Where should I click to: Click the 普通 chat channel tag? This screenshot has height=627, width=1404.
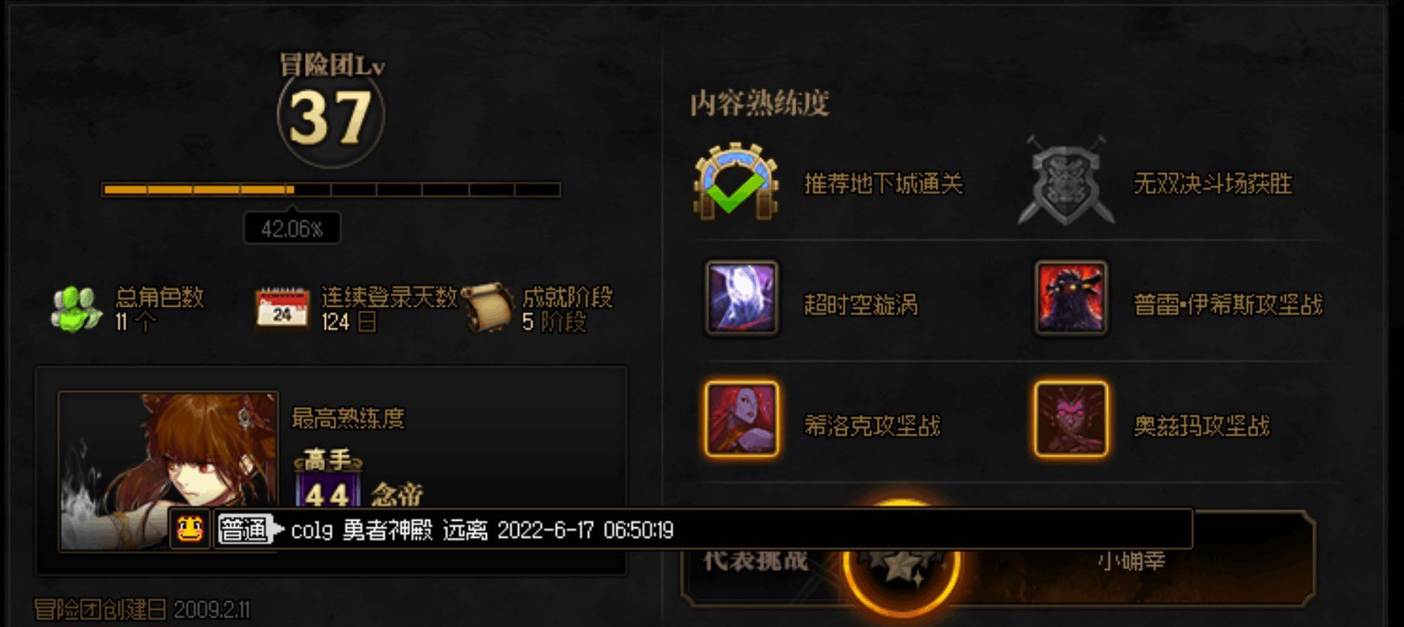(244, 530)
